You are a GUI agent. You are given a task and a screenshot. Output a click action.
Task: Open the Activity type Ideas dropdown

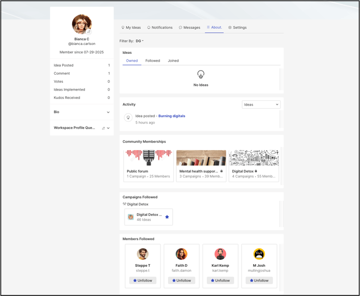point(261,105)
